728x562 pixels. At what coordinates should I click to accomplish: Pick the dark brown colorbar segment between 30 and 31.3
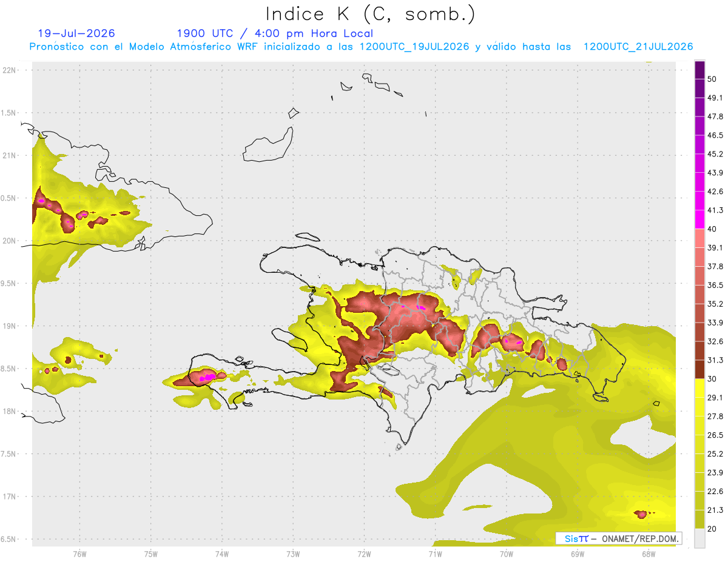click(699, 370)
